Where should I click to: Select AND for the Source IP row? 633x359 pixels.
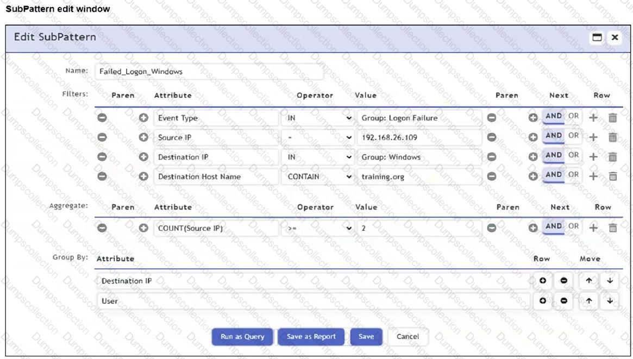click(553, 136)
